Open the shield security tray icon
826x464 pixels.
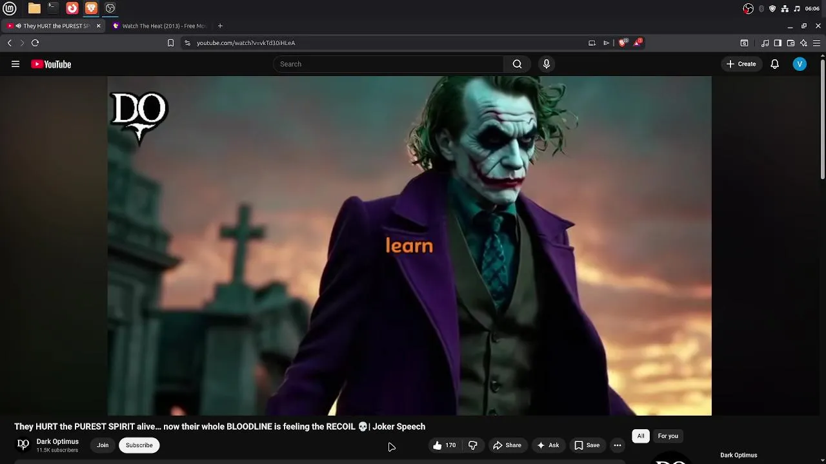[x=772, y=8]
